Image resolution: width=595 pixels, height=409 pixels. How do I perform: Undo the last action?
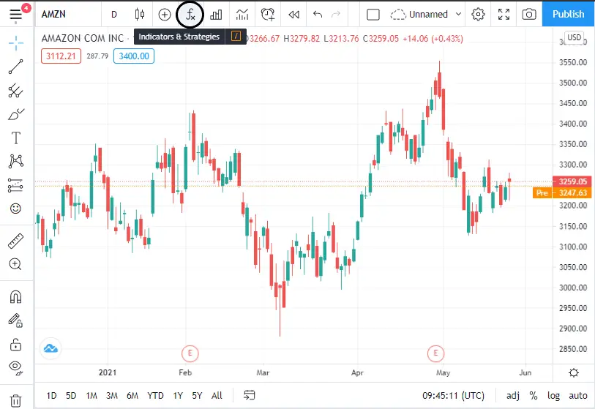[x=318, y=15]
